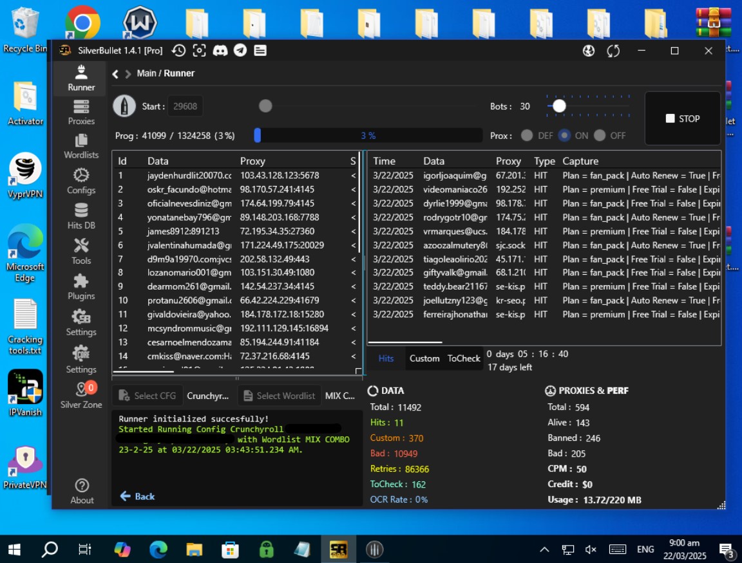The width and height of the screenshot is (742, 563).
Task: Click the 'CPM : 50' value
Action: coord(567,468)
